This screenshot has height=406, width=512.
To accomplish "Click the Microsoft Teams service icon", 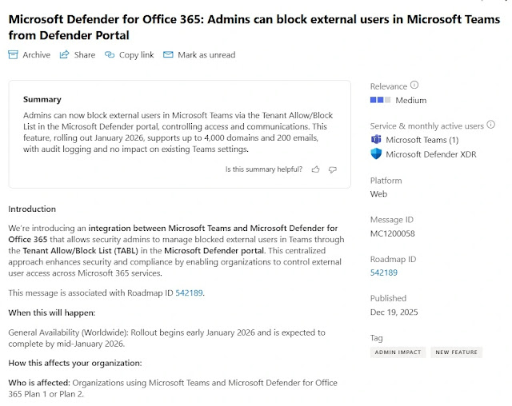I will 376,140.
